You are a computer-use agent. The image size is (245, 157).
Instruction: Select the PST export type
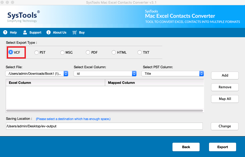pyautogui.click(x=37, y=53)
